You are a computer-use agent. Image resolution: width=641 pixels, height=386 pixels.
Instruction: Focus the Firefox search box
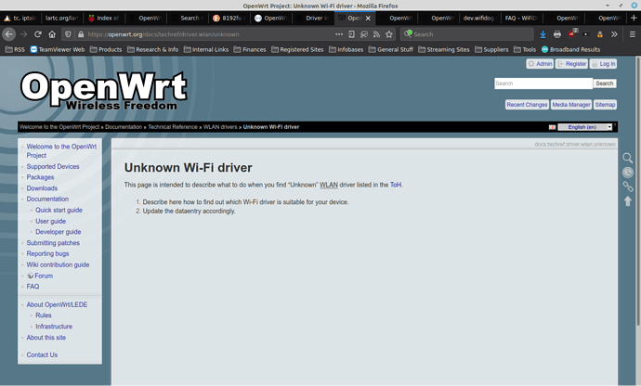[x=467, y=34]
